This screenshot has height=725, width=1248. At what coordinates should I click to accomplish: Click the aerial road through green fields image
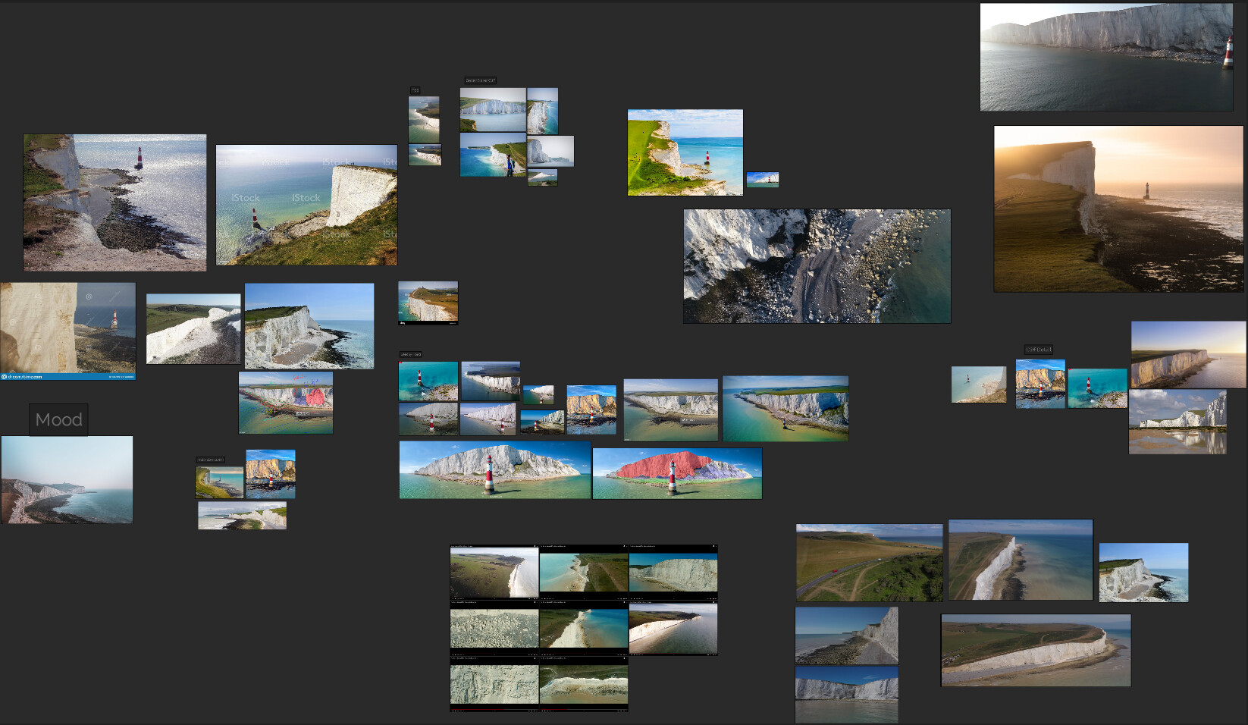pyautogui.click(x=868, y=561)
